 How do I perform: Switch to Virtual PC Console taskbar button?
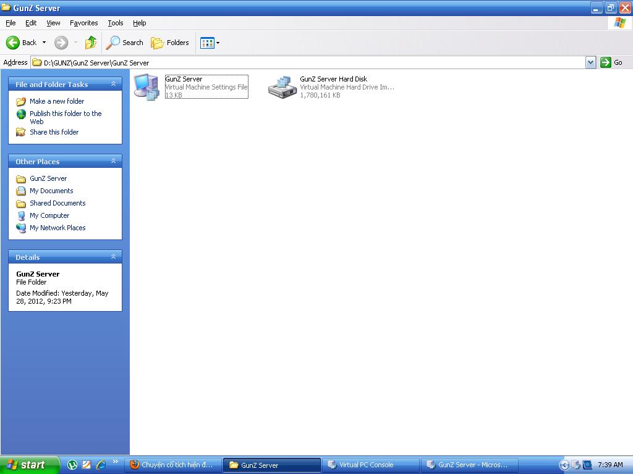[371, 465]
